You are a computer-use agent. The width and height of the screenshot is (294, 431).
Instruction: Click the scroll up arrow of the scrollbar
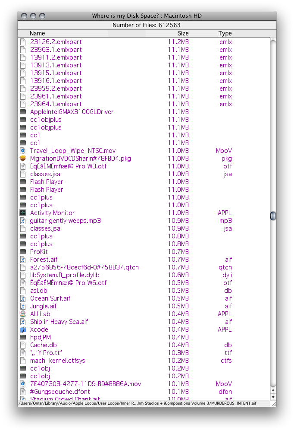273,390
